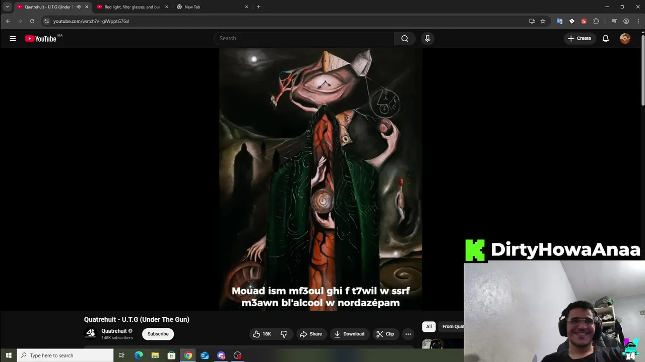Dislike the video with thumbs-down

(284, 334)
